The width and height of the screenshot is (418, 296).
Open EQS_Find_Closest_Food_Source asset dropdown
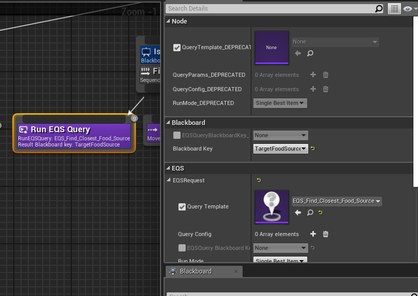[x=336, y=201]
